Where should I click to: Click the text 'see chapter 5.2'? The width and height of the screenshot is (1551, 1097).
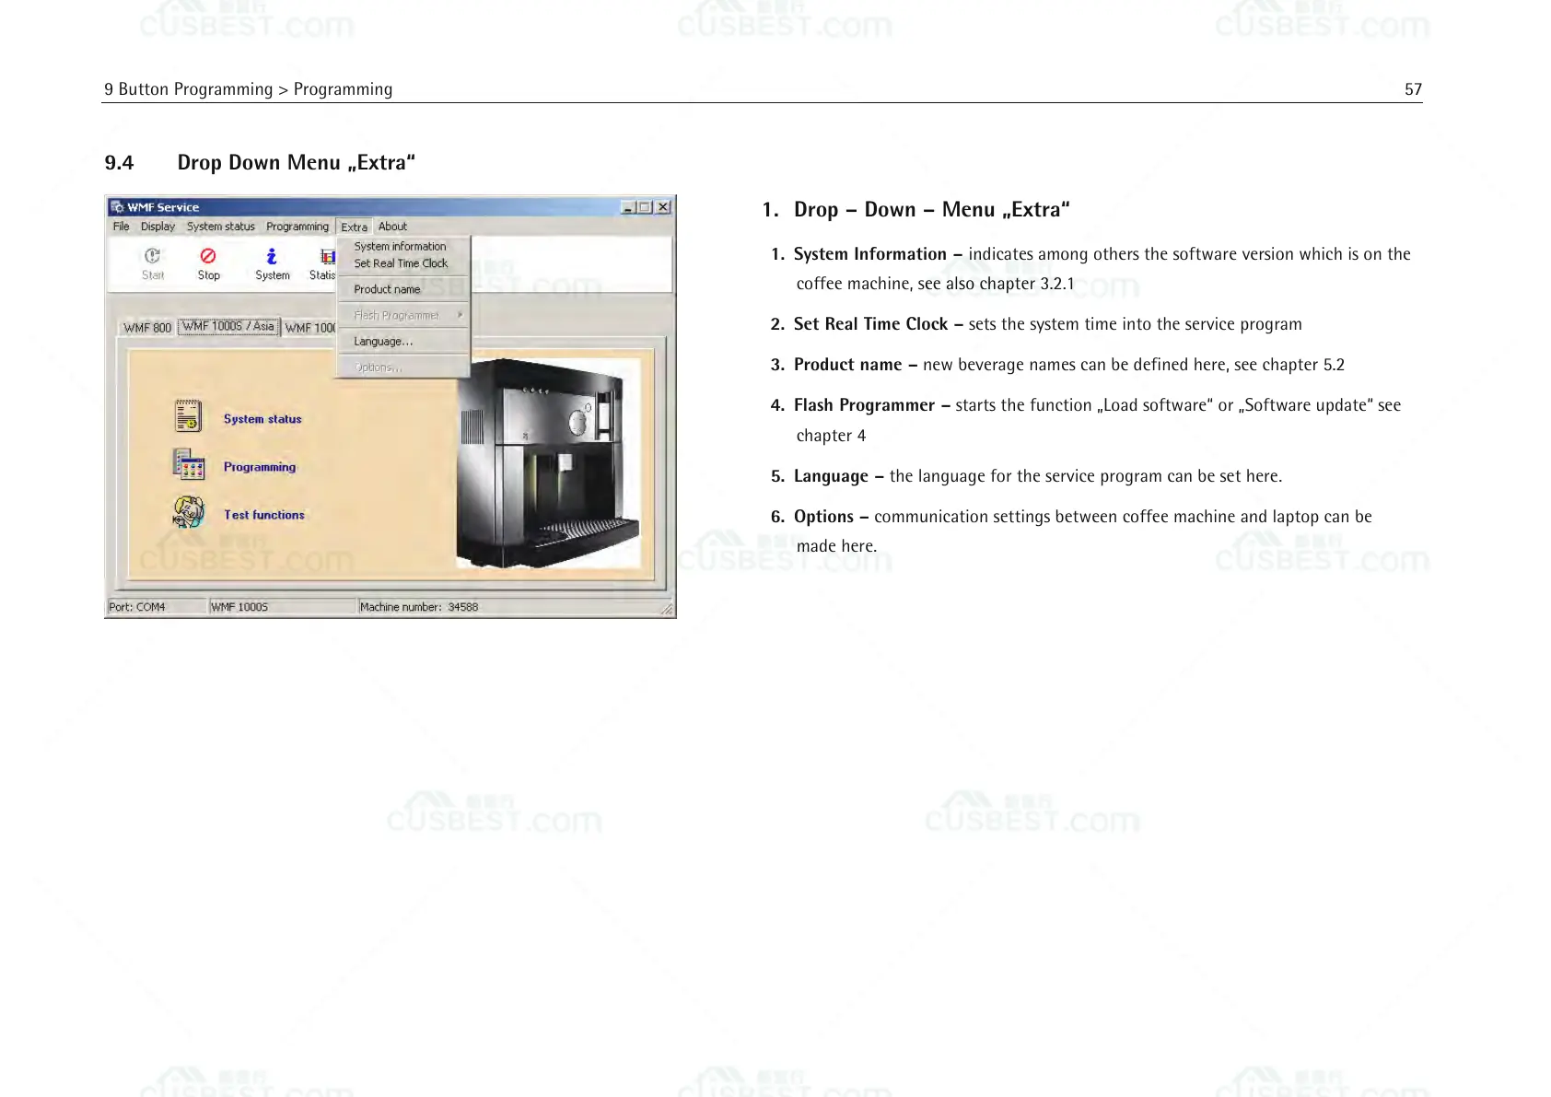[1289, 365]
